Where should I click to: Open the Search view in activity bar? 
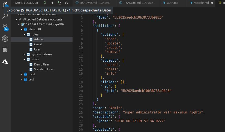click(5, 16)
